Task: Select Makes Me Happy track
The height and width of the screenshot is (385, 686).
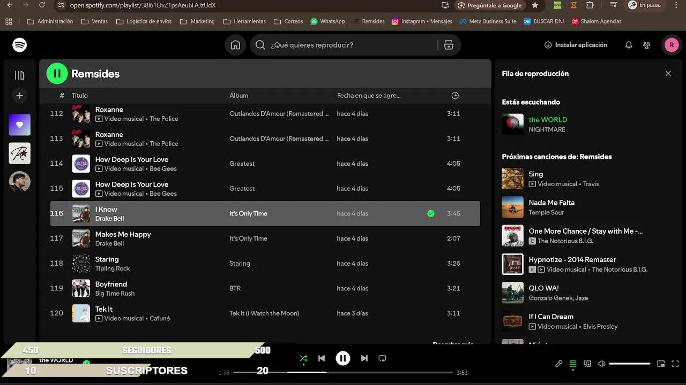Action: click(265, 238)
